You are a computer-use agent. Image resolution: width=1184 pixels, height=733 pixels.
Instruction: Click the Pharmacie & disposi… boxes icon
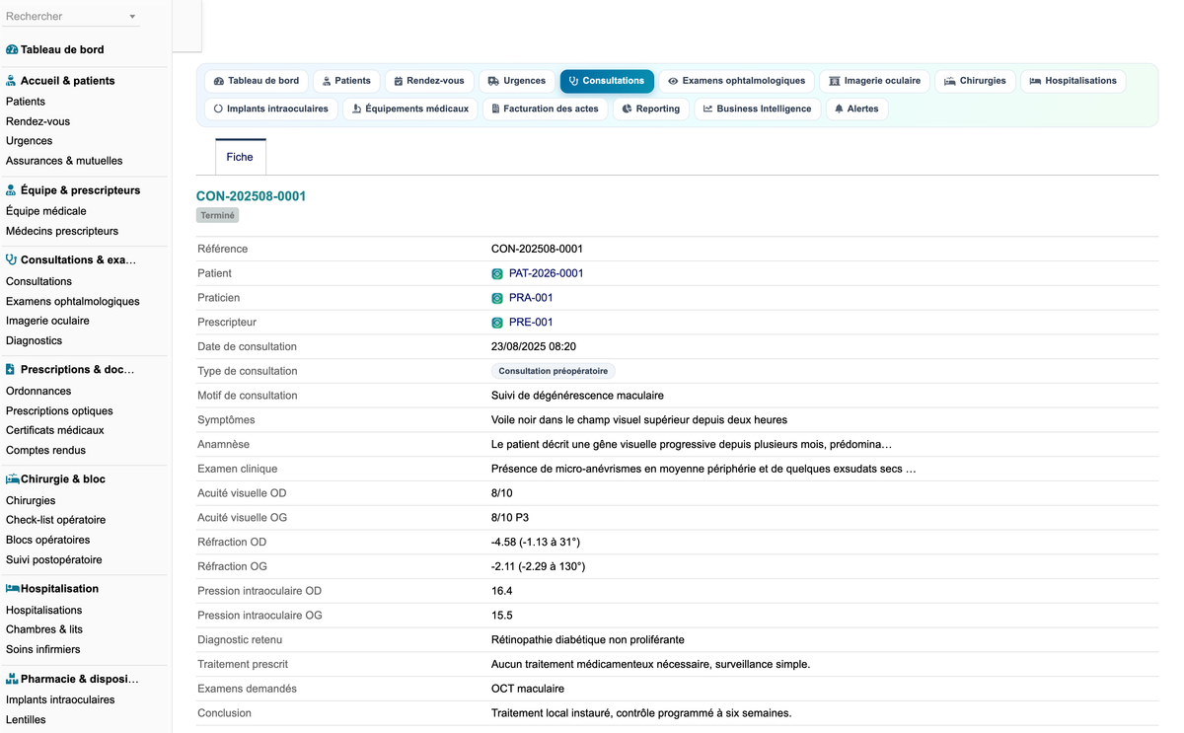[12, 679]
